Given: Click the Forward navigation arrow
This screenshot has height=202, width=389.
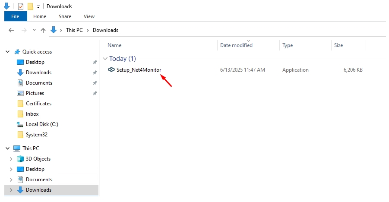Looking at the screenshot, I should pyautogui.click(x=24, y=30).
